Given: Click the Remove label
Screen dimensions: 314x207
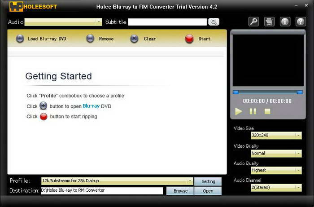Looking at the screenshot, I should 106,39.
